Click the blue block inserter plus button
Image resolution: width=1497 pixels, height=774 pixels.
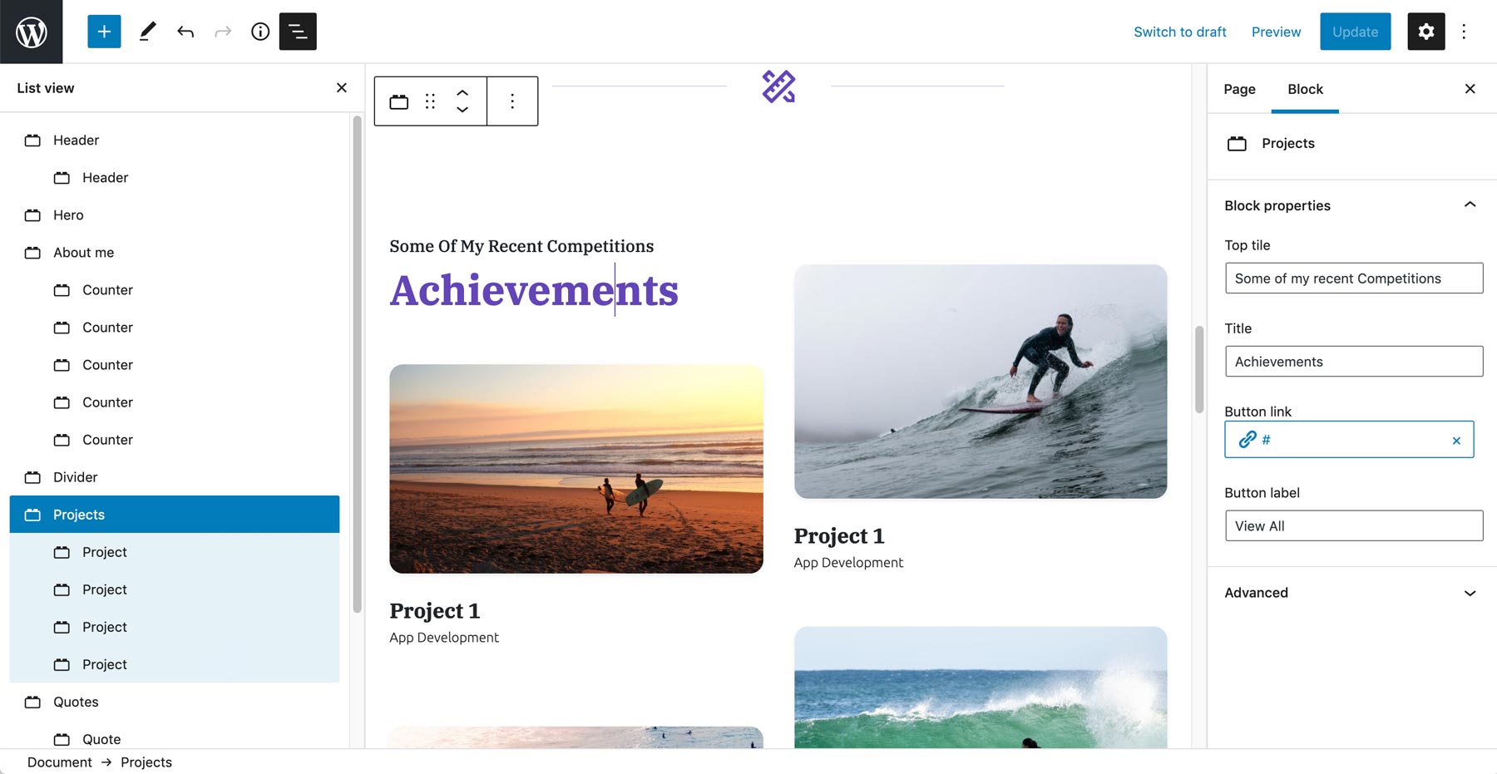point(104,32)
